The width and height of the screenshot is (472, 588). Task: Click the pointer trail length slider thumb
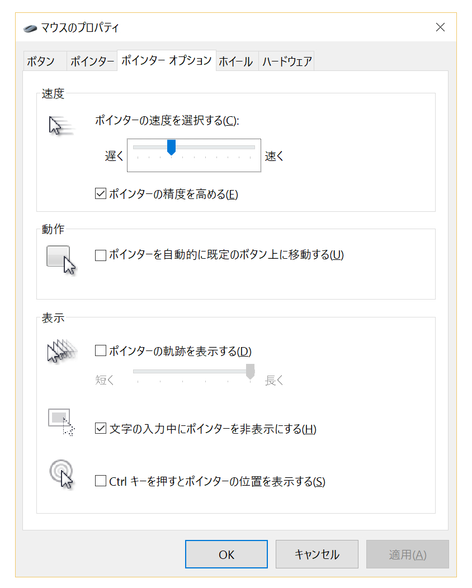(251, 371)
